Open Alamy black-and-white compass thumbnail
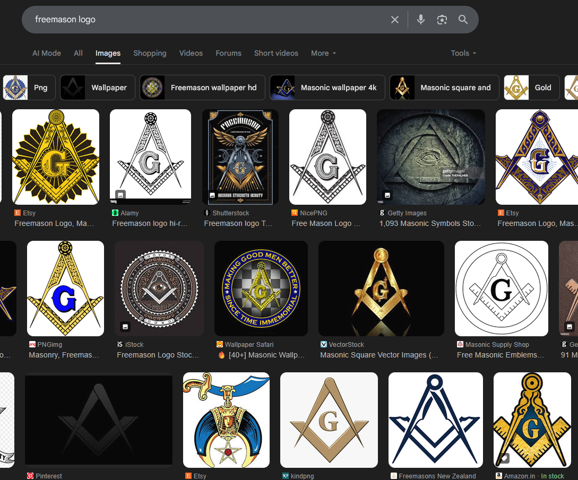578x480 pixels. (x=150, y=157)
